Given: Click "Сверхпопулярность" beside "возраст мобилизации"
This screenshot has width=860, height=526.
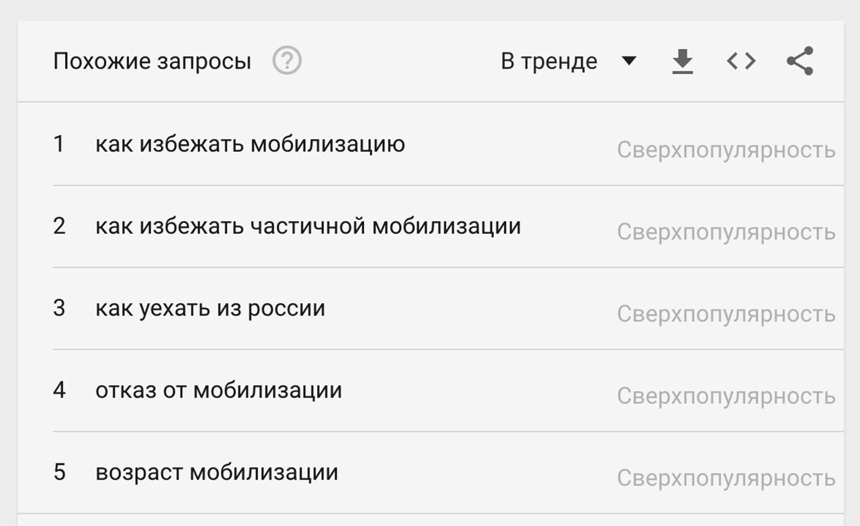Looking at the screenshot, I should 726,478.
